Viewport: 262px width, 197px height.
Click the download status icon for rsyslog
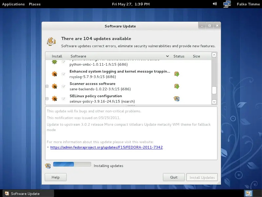(177, 74)
